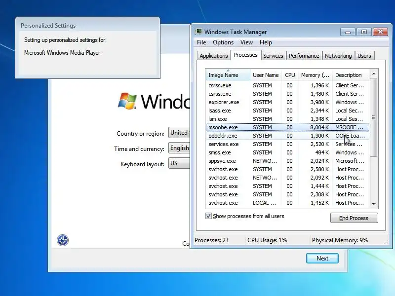Select svchost.exe row with 2,092 K memory
The width and height of the screenshot is (395, 296).
pos(287,178)
